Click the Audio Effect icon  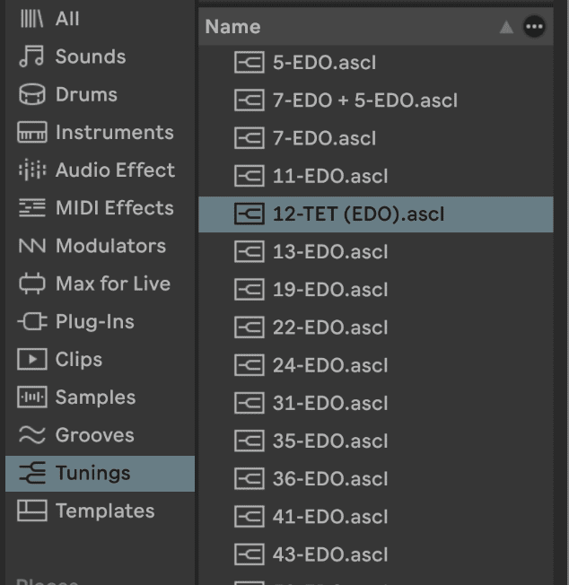click(31, 170)
